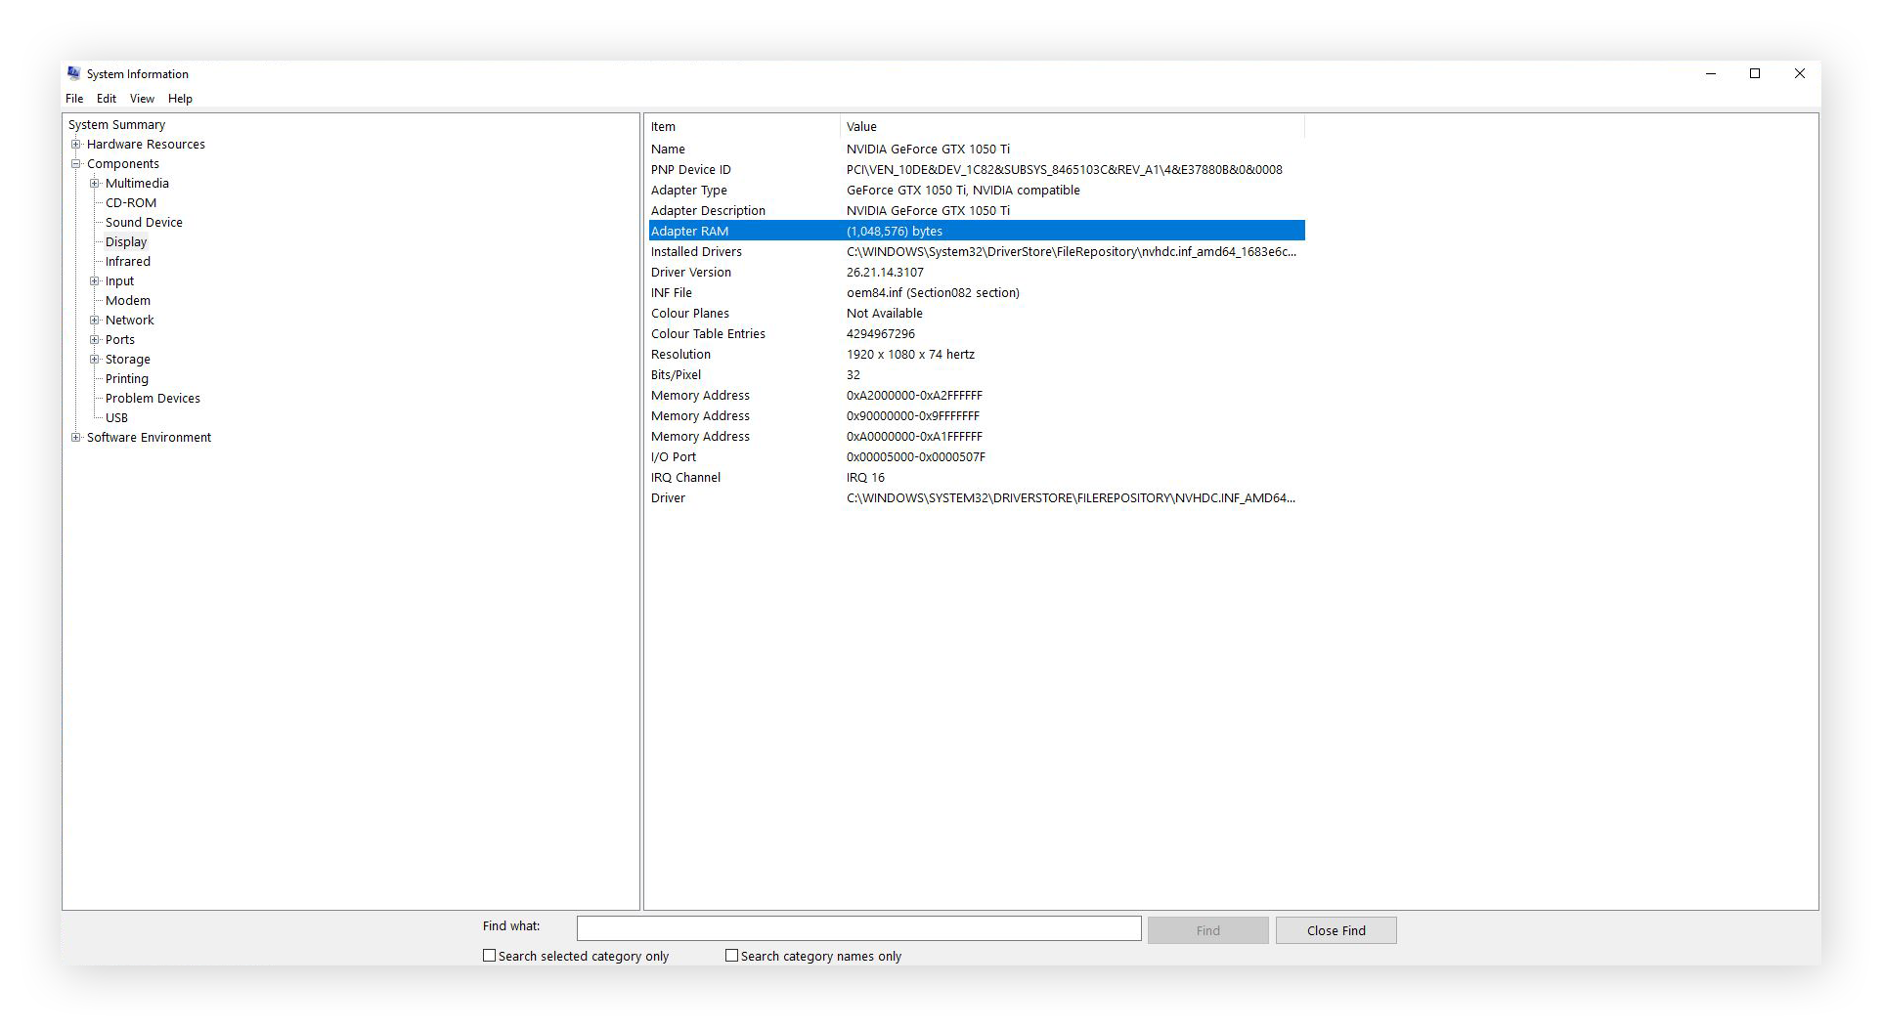Expand the Software Environment node
This screenshot has width=1883, height=1029.
coord(76,437)
